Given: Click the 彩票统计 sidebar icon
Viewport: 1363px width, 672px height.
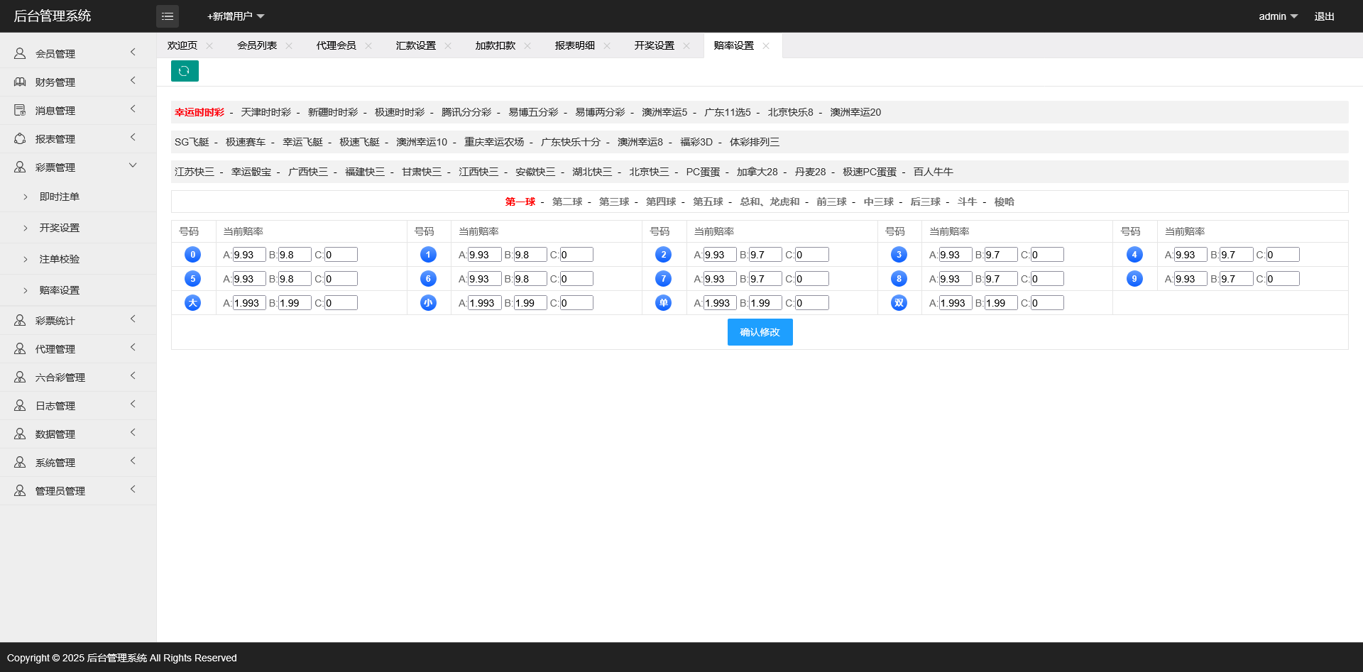Looking at the screenshot, I should [20, 320].
